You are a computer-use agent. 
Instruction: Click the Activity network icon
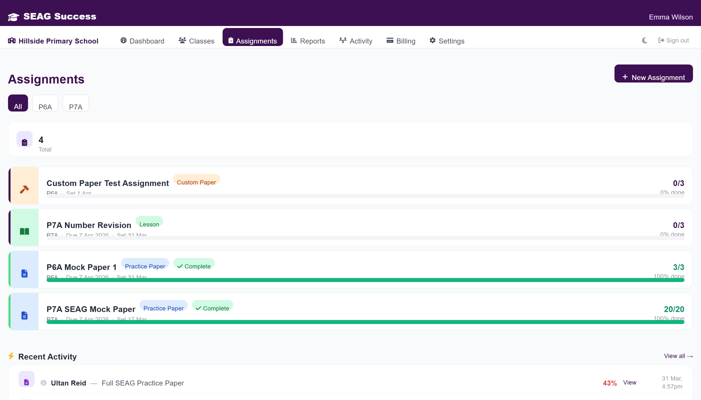(343, 40)
